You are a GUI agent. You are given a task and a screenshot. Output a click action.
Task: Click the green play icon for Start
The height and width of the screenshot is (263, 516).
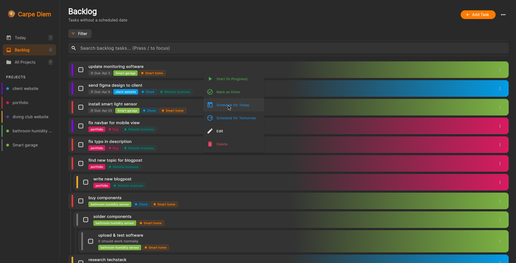[x=210, y=79]
